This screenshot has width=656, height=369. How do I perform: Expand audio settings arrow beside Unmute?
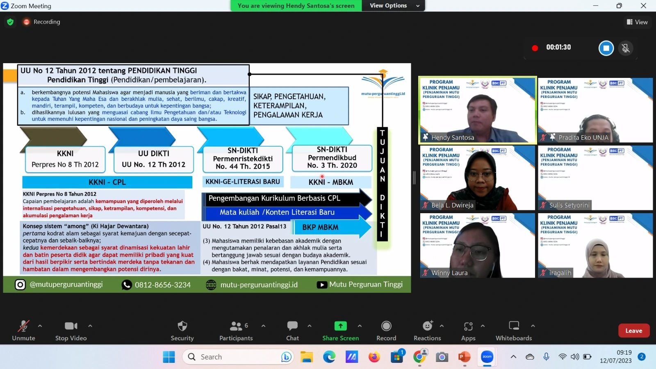[x=40, y=326]
